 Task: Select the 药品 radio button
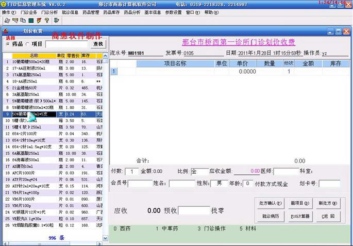point(8,44)
